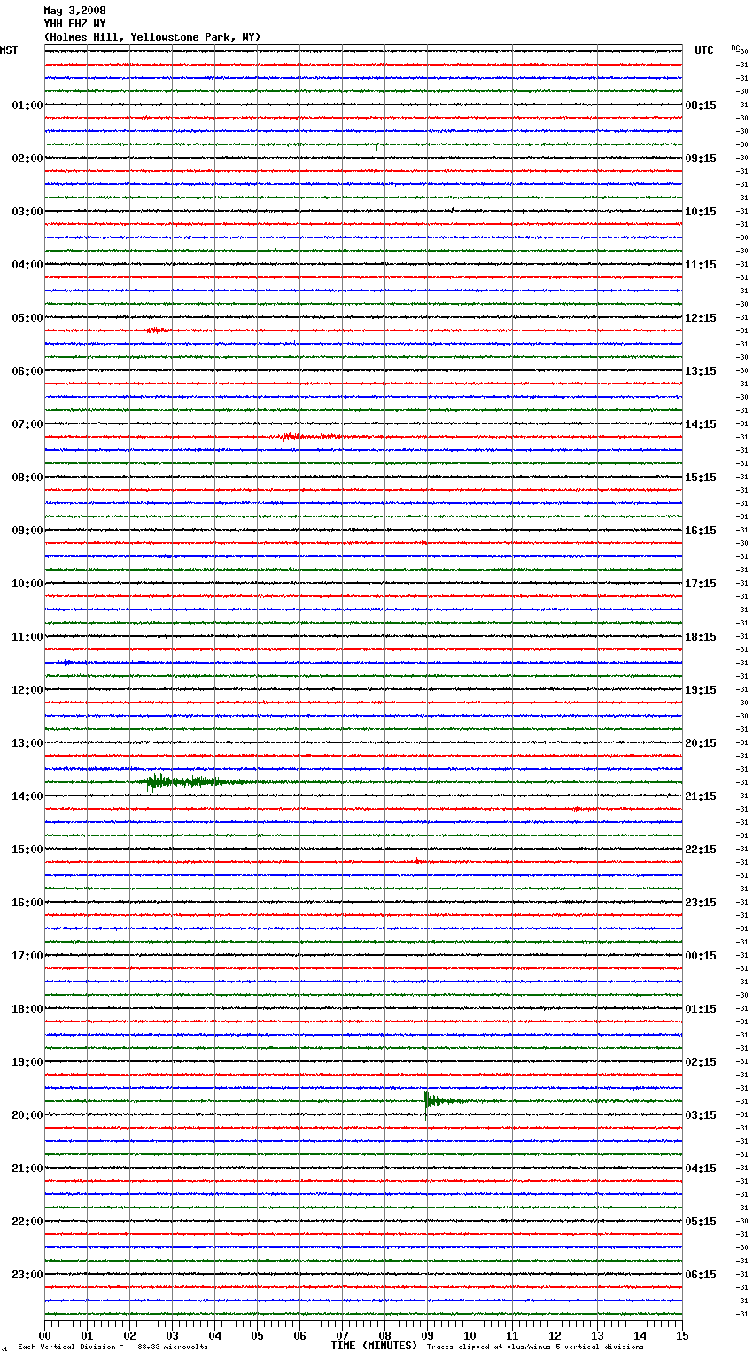Click the red disturbance on the 07:15 trace
The height and width of the screenshot is (1359, 753).
(319, 437)
